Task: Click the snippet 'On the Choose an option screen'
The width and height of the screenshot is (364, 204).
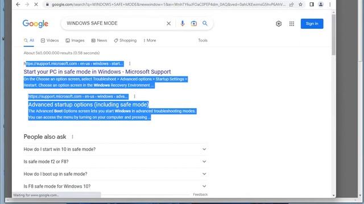Action: pyautogui.click(x=105, y=82)
